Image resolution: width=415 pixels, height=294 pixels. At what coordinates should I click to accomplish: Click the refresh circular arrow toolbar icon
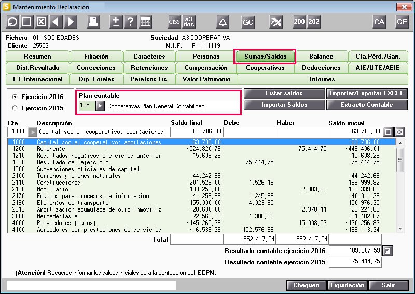point(12,22)
